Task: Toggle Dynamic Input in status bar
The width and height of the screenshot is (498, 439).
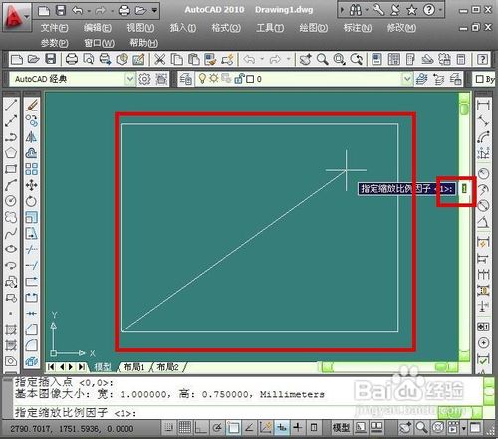Action: 282,428
